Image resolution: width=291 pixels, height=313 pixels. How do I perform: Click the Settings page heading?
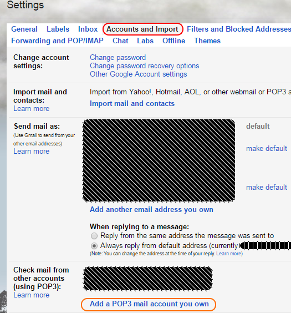tap(25, 5)
